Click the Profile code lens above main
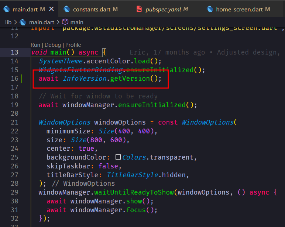 (x=73, y=45)
